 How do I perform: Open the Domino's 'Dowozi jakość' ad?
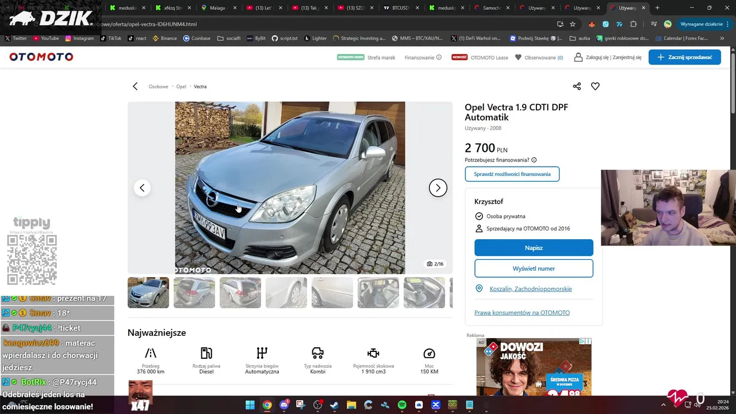point(534,367)
